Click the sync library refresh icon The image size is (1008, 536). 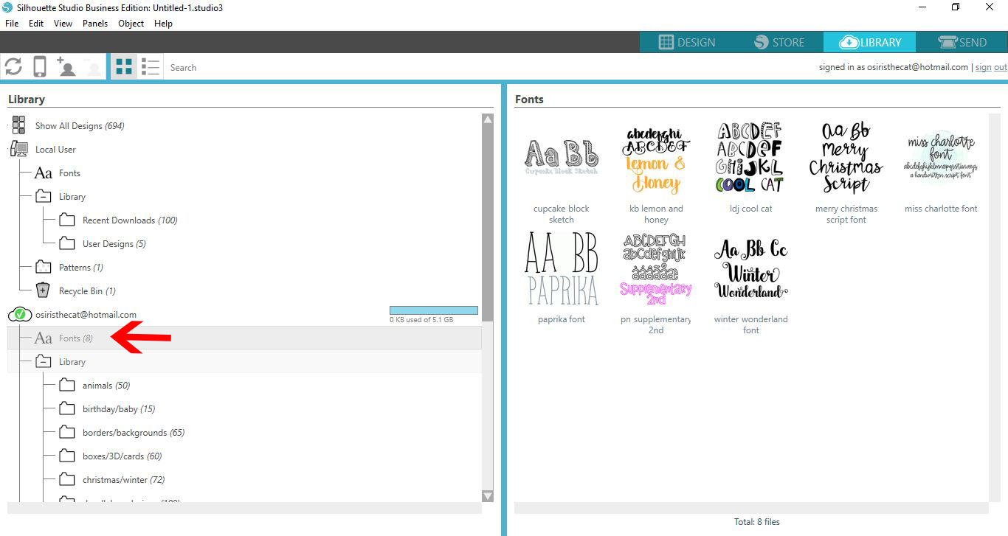pyautogui.click(x=13, y=67)
